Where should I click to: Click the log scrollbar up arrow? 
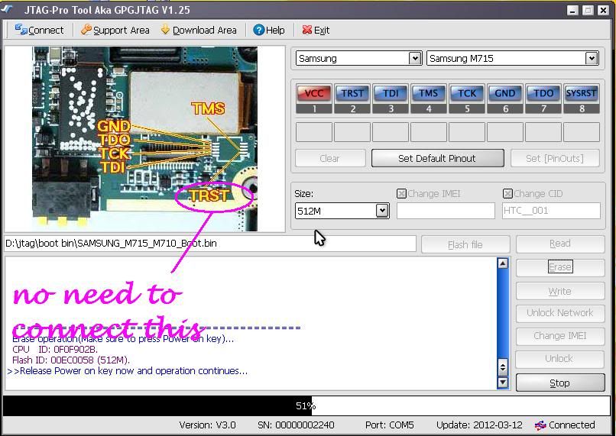[503, 263]
